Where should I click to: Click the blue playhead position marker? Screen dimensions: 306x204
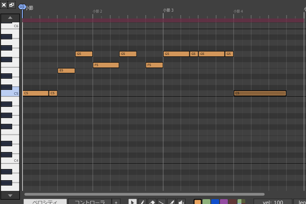[22, 7]
